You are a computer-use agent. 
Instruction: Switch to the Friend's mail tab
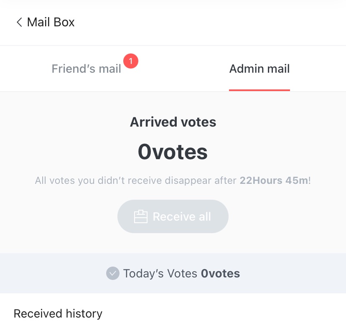pos(86,69)
